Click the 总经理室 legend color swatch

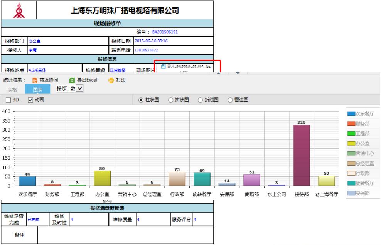click(x=351, y=163)
